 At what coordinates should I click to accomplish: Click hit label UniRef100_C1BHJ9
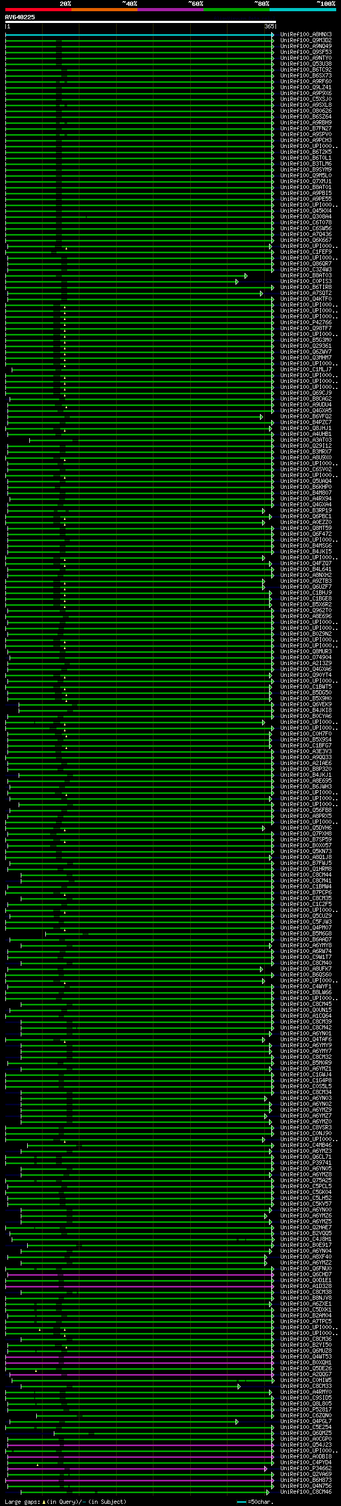point(306,593)
